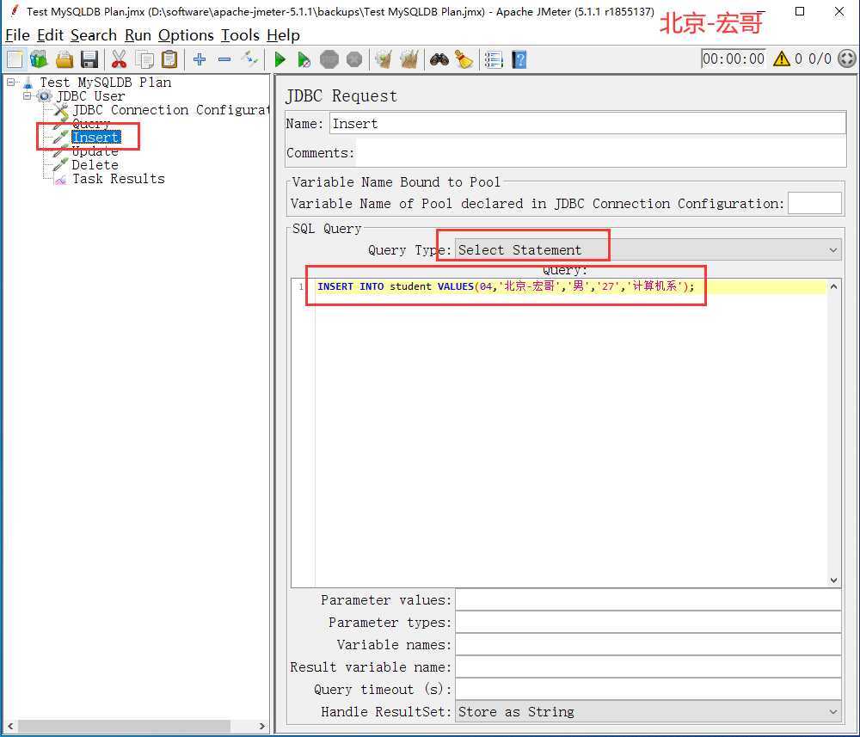Screen dimensions: 860x737
Task: Click the Name input field
Action: (587, 123)
